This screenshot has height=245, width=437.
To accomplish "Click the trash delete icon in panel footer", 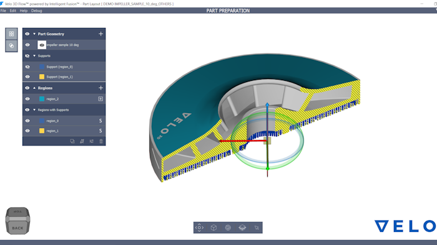I will (101, 141).
